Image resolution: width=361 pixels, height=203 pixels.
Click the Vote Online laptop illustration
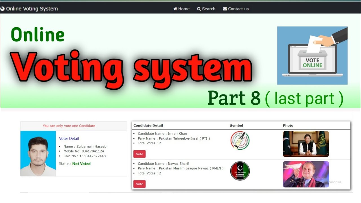coord(312,56)
